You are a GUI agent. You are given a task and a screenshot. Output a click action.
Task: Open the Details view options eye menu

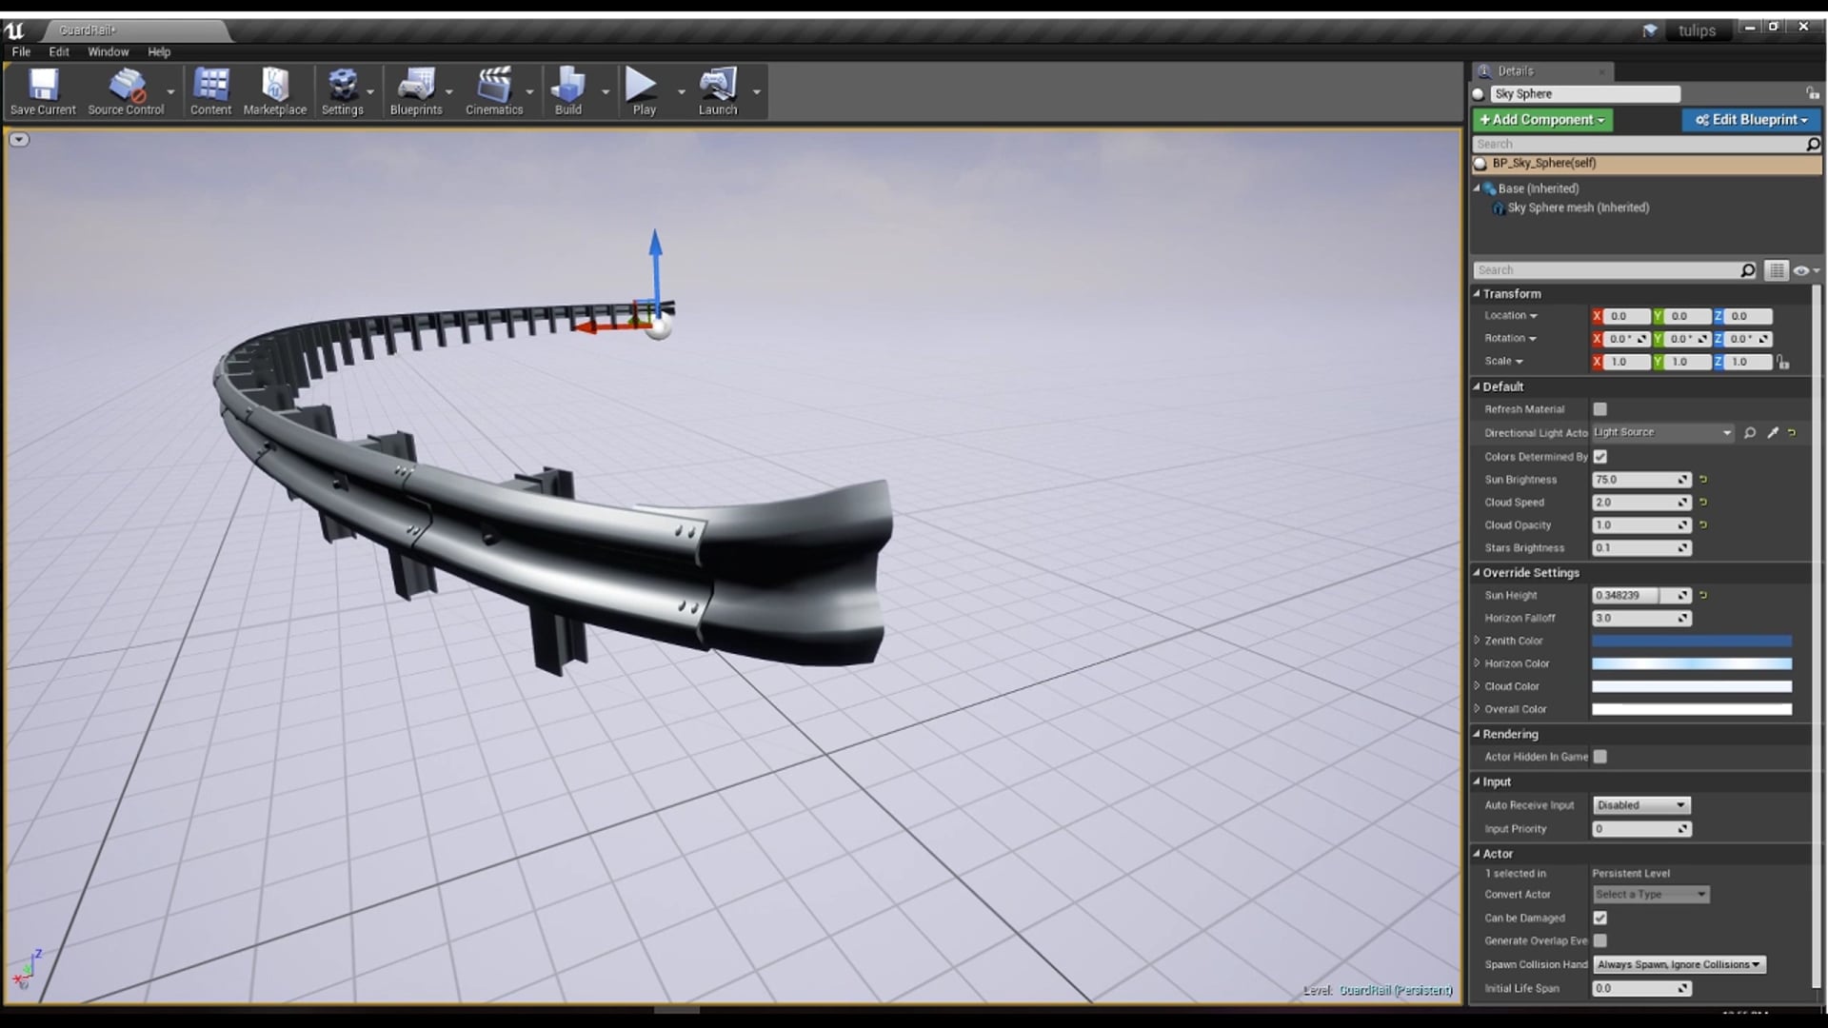pyautogui.click(x=1805, y=270)
